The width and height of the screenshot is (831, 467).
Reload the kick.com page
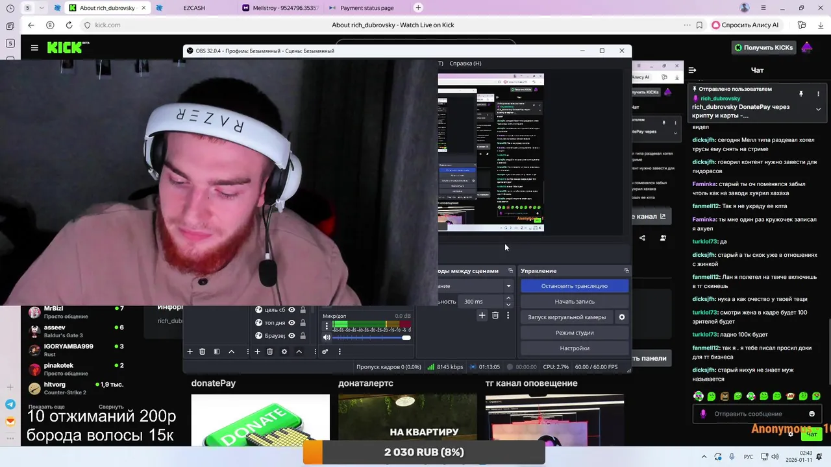pos(69,25)
